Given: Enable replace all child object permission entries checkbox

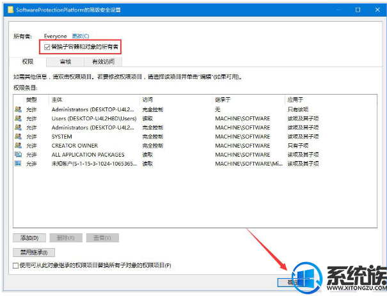Looking at the screenshot, I should click(15, 265).
